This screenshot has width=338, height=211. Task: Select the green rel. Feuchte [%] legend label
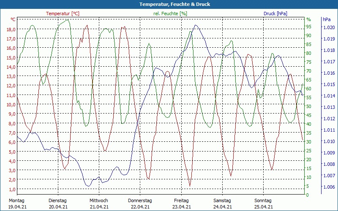170,14
